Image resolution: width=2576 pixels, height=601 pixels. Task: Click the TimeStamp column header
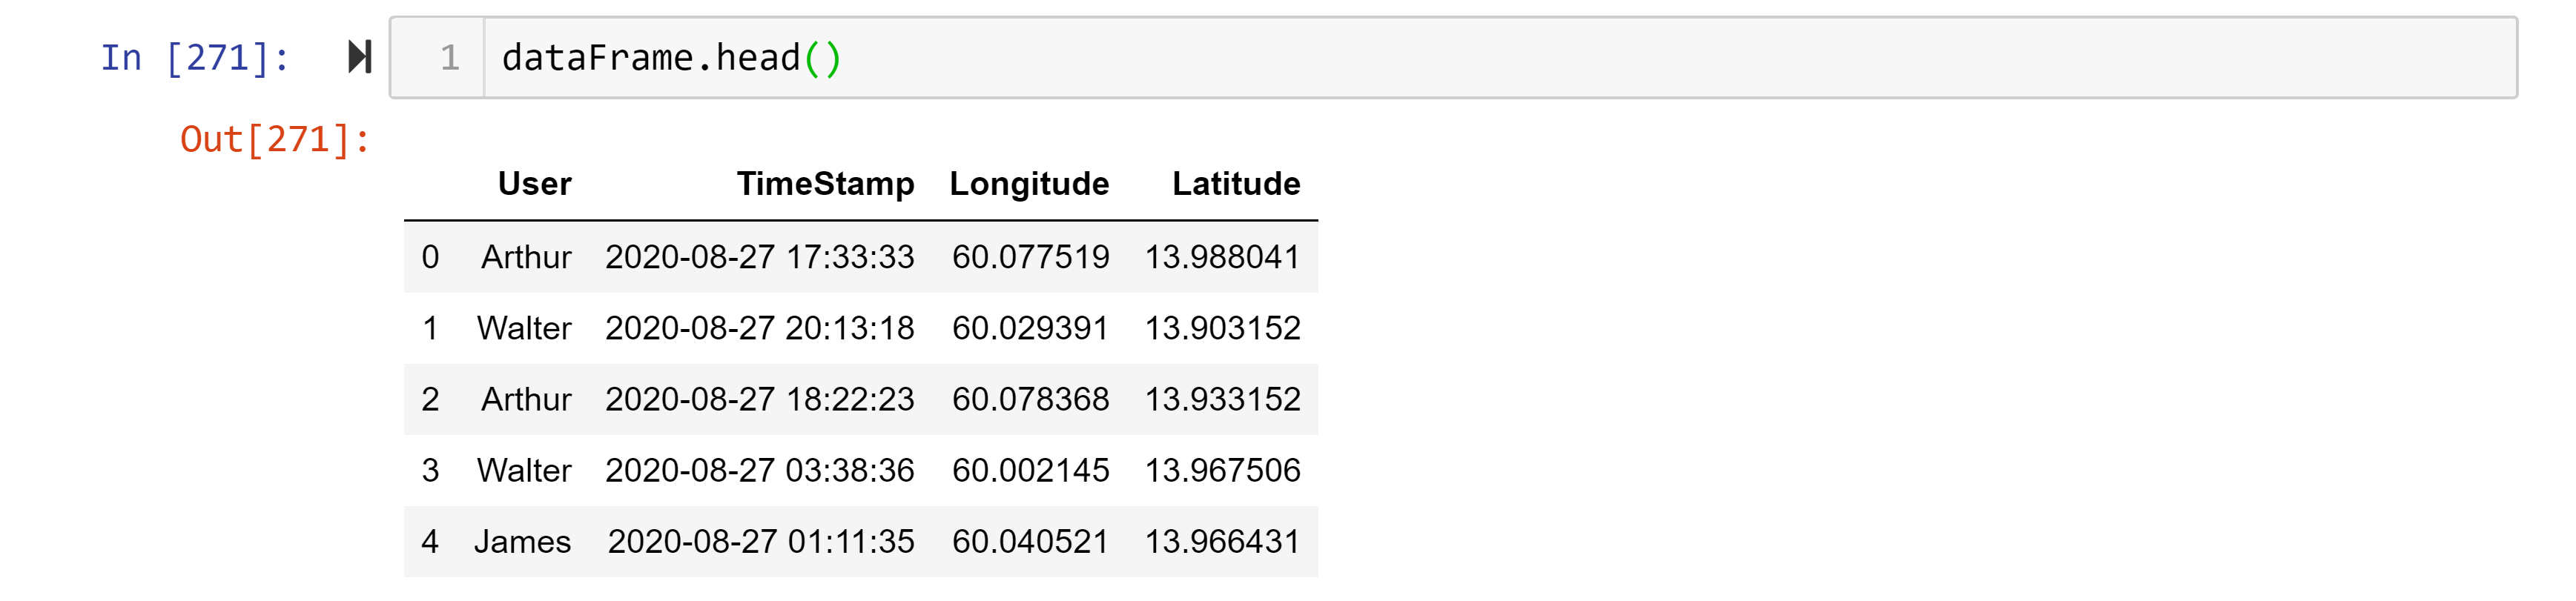[x=825, y=184]
